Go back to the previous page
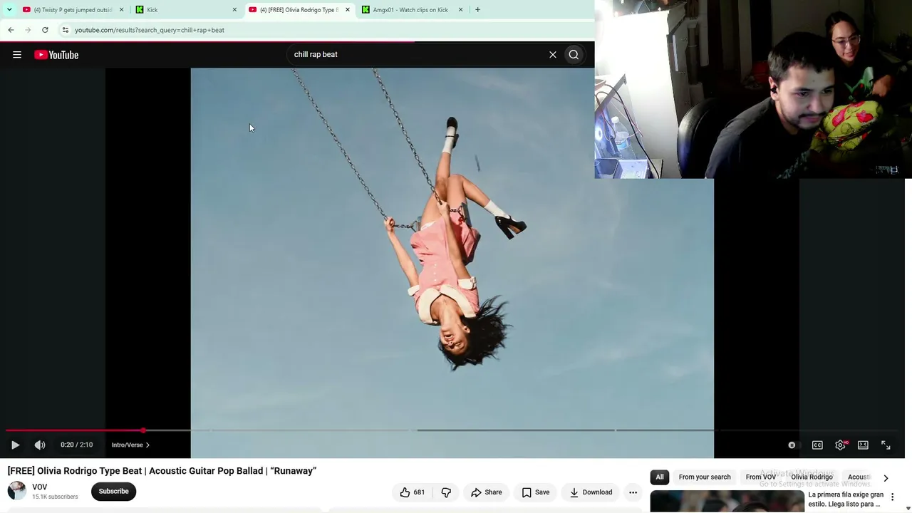912x513 pixels. click(x=11, y=30)
